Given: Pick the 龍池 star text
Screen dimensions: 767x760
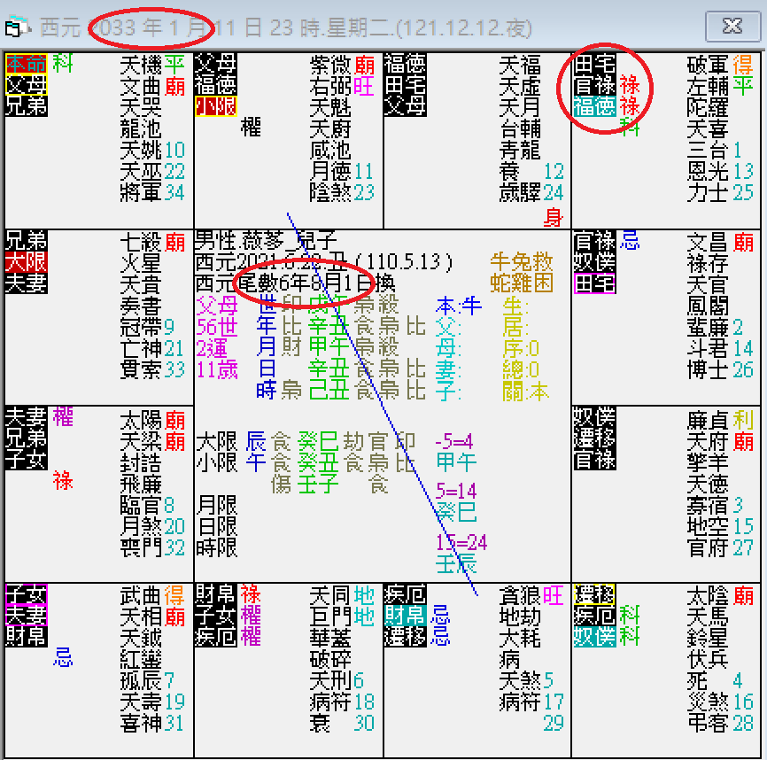Looking at the screenshot, I should [x=141, y=128].
